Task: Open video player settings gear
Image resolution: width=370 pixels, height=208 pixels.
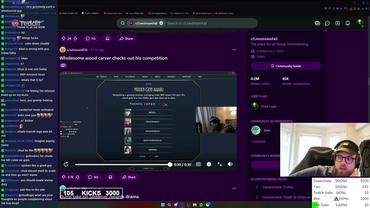Action: 209,164
